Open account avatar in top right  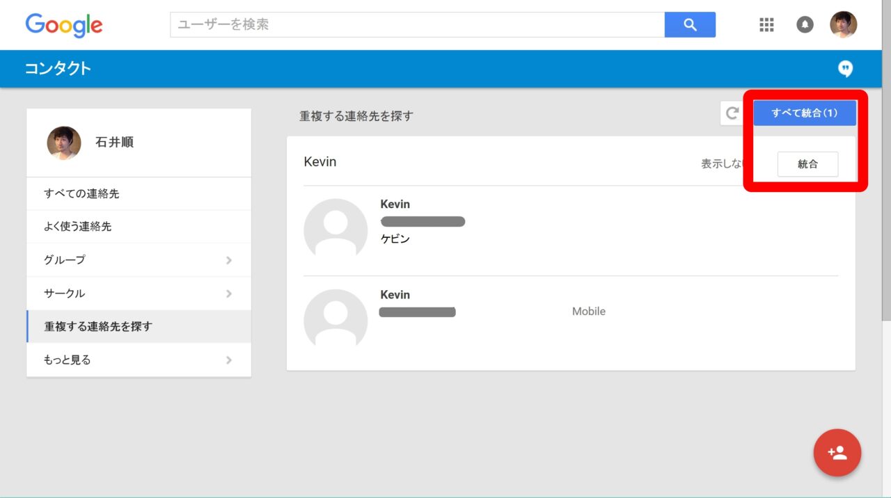[843, 25]
